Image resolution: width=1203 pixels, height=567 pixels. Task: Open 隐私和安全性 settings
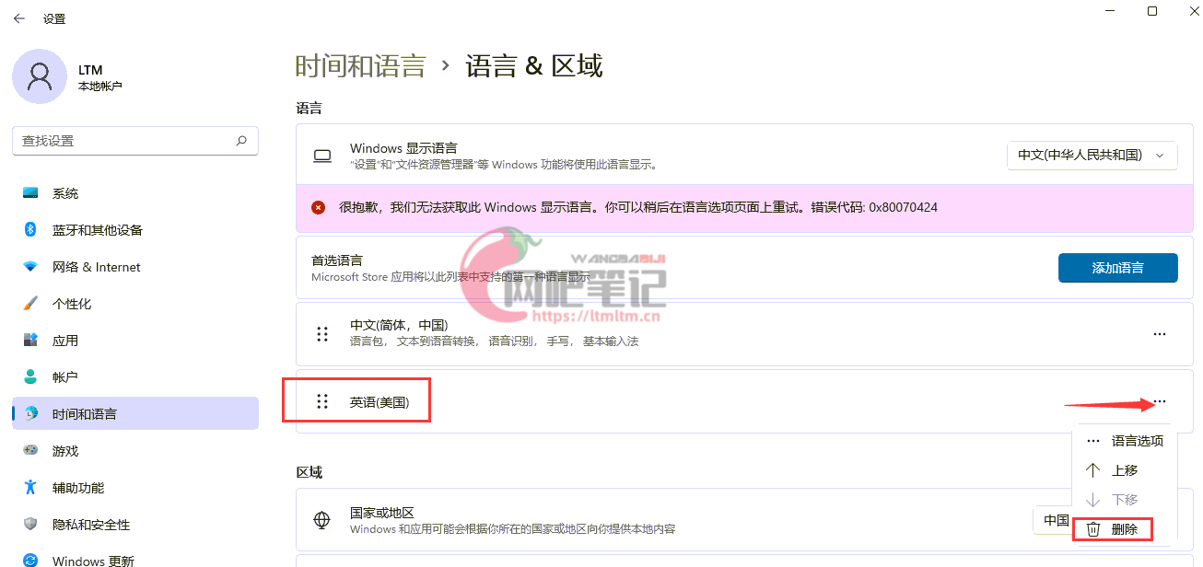click(135, 525)
